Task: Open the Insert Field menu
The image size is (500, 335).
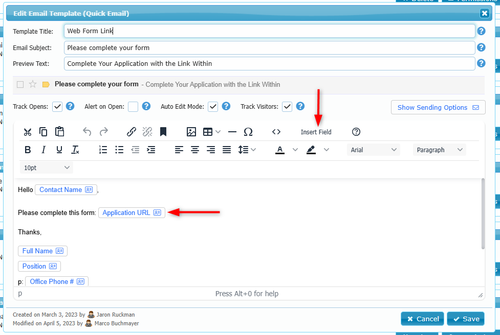Action: tap(316, 132)
